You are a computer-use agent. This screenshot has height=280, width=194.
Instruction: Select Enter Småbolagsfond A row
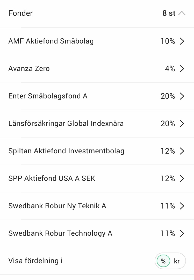[x=48, y=96]
